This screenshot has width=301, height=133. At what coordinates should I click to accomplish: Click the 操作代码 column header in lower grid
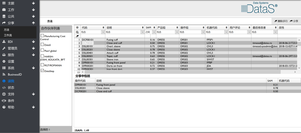84,81
